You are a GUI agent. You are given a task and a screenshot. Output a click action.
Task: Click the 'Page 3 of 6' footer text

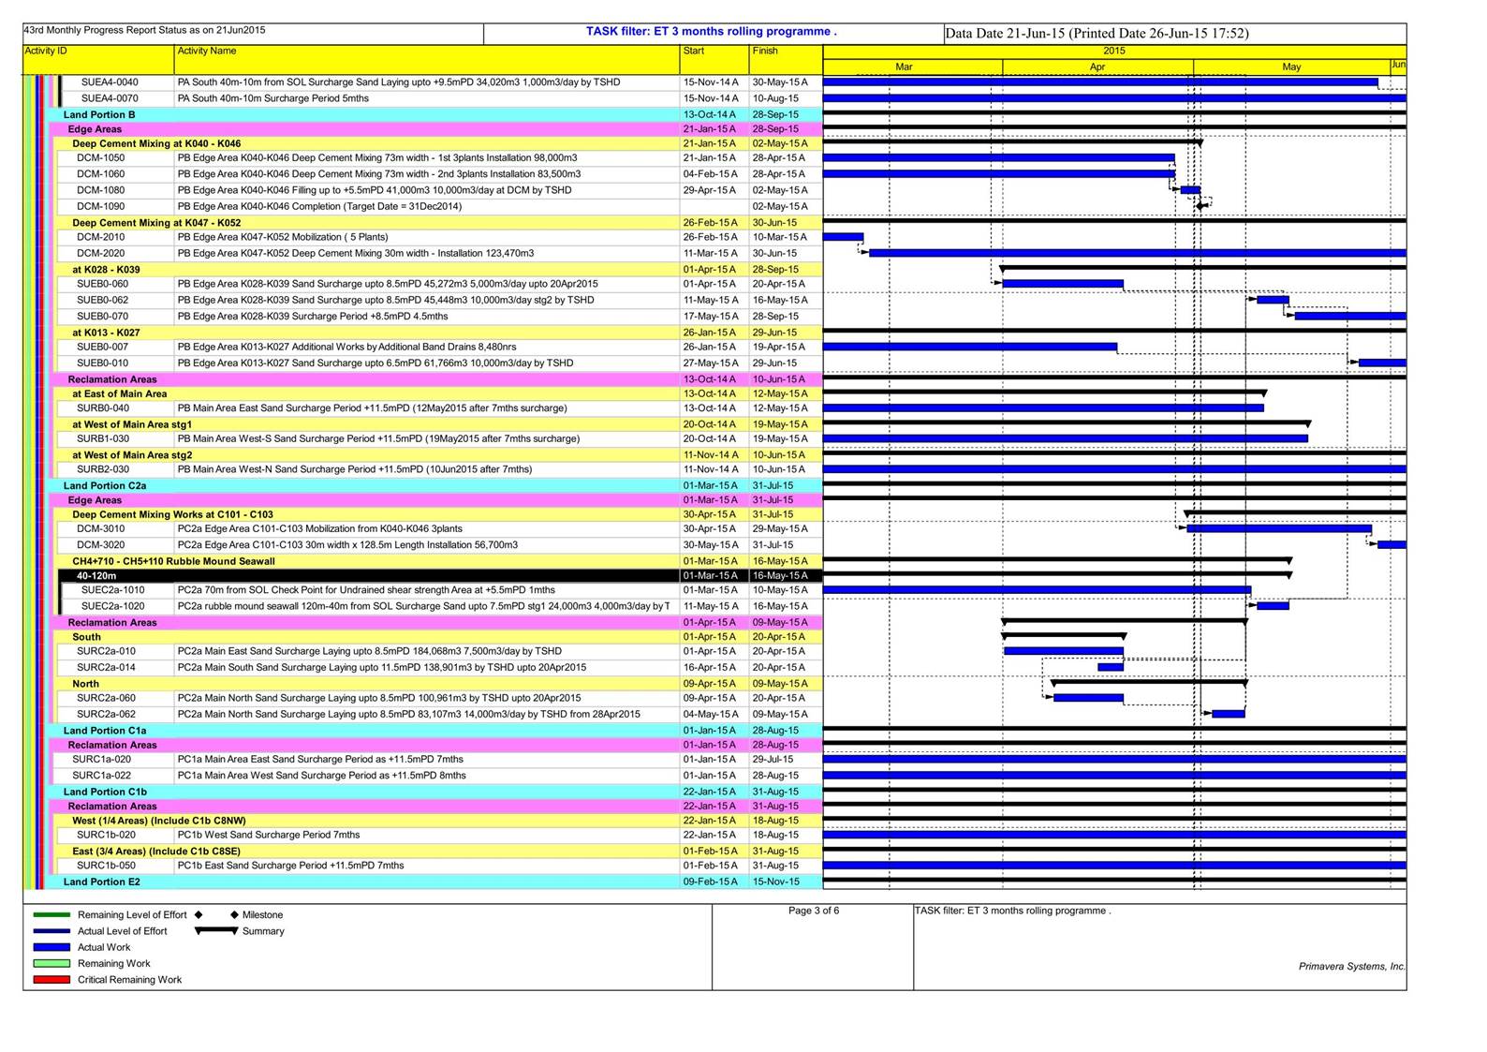(814, 911)
